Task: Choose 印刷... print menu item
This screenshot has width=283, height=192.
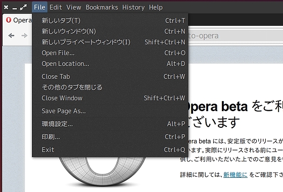Action: coord(110,137)
